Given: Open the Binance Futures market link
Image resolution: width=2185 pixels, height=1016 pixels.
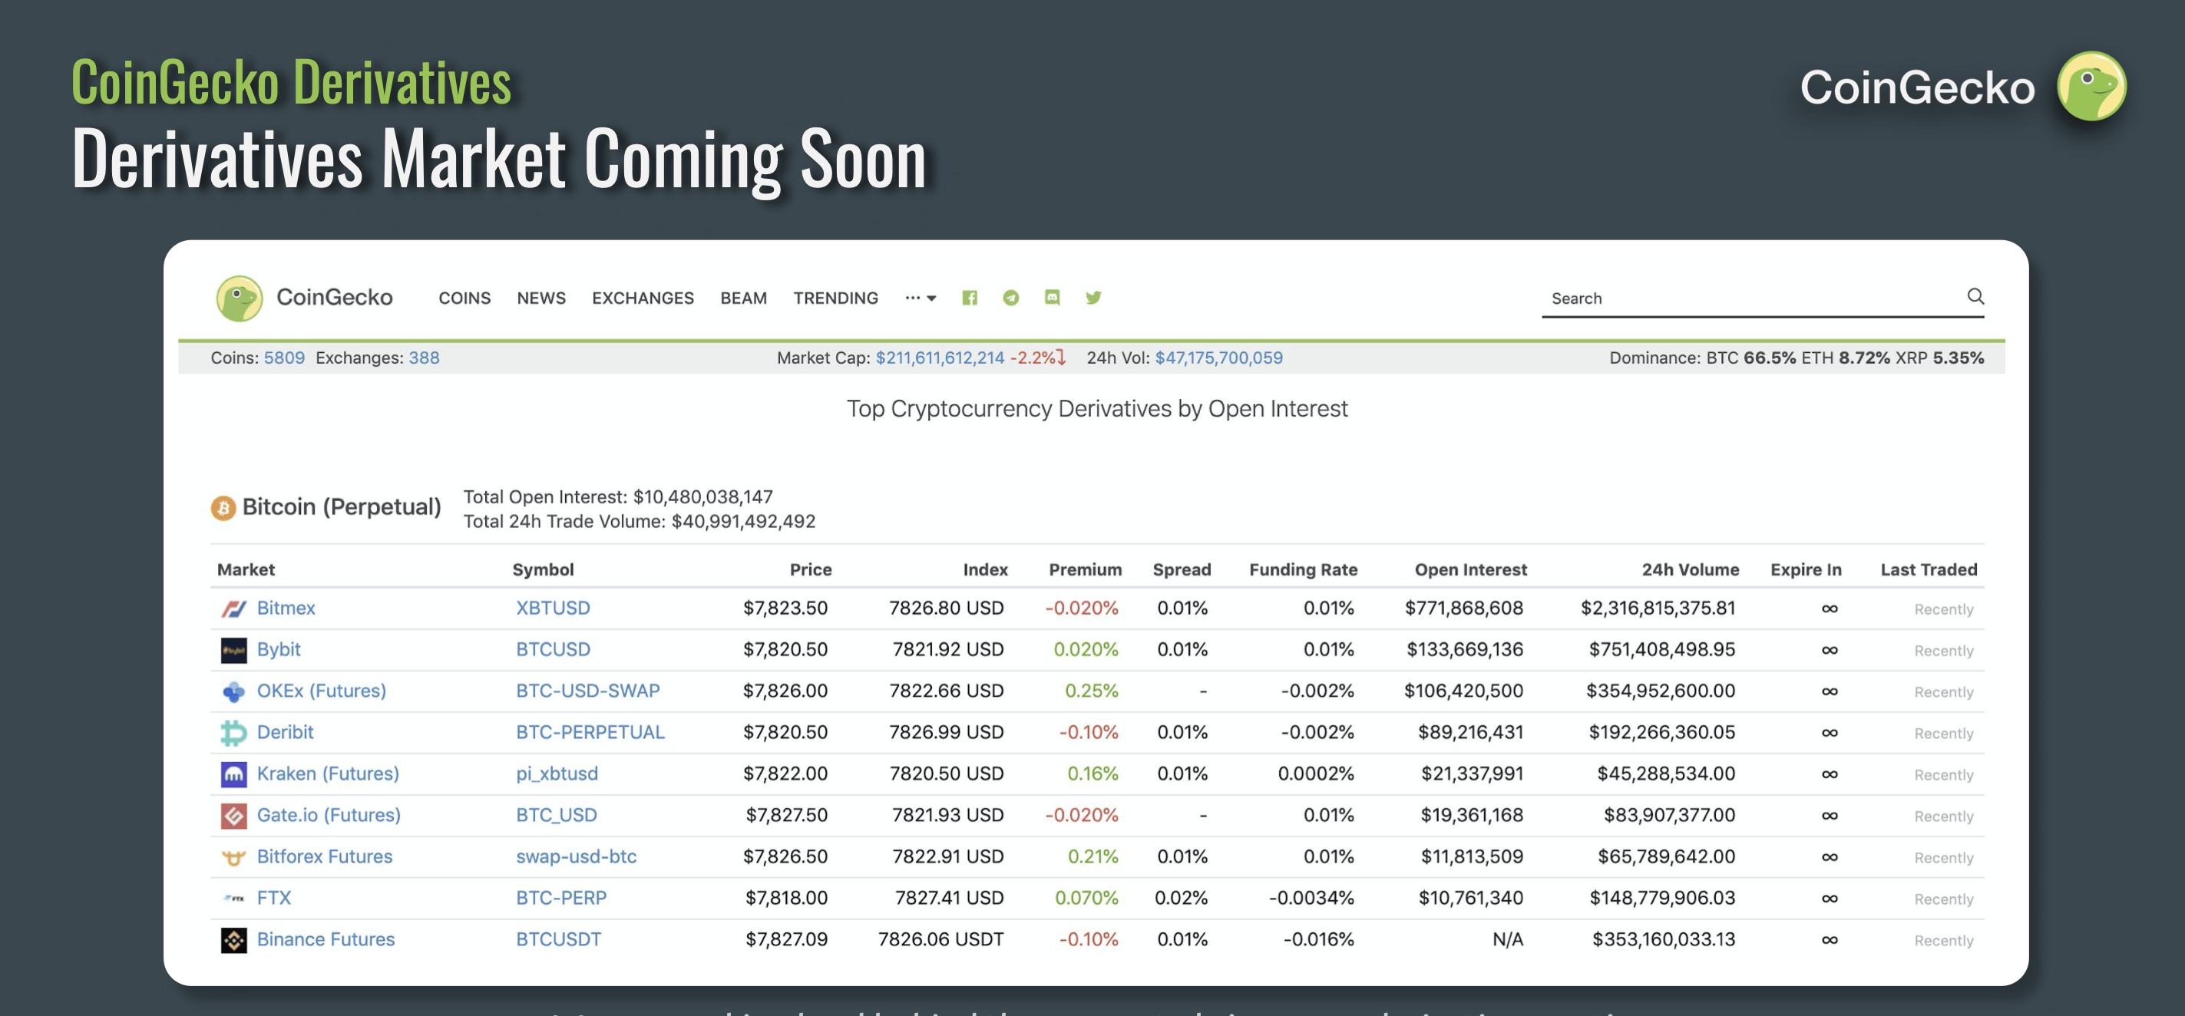Looking at the screenshot, I should [326, 940].
